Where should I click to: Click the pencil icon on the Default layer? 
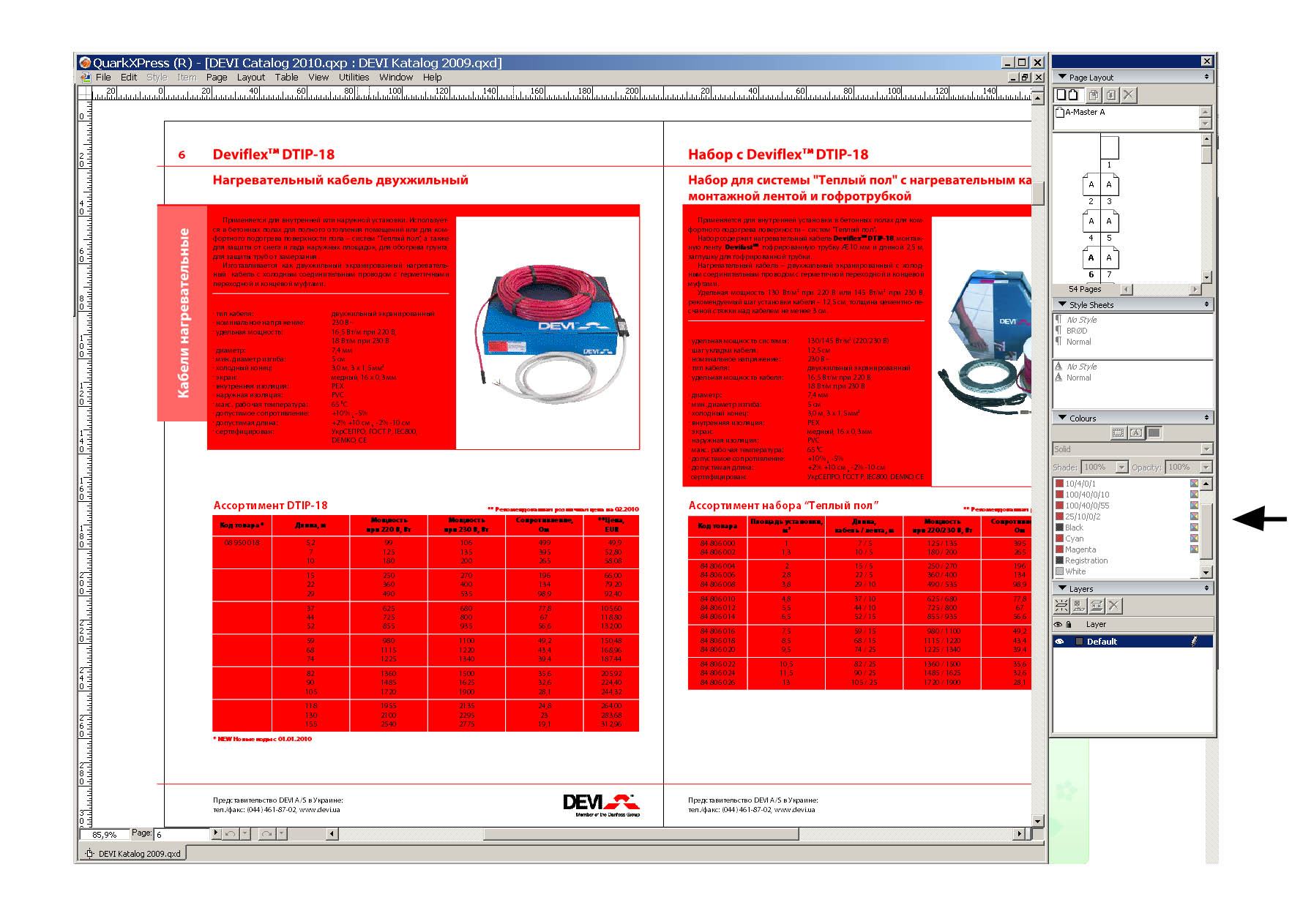(1194, 641)
